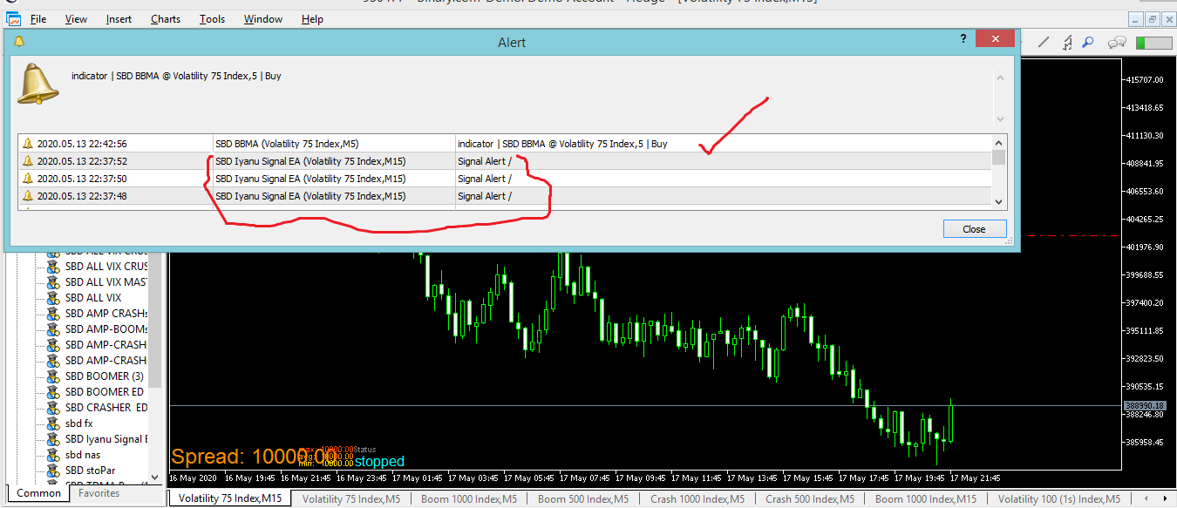Close the Alert dialog with the red X
This screenshot has height=508, width=1177.
pyautogui.click(x=994, y=39)
